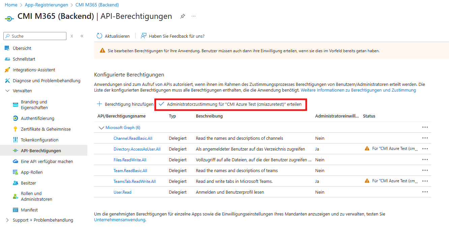The image size is (449, 229).
Task: Open more options menu beside the page title
Action: (x=193, y=17)
